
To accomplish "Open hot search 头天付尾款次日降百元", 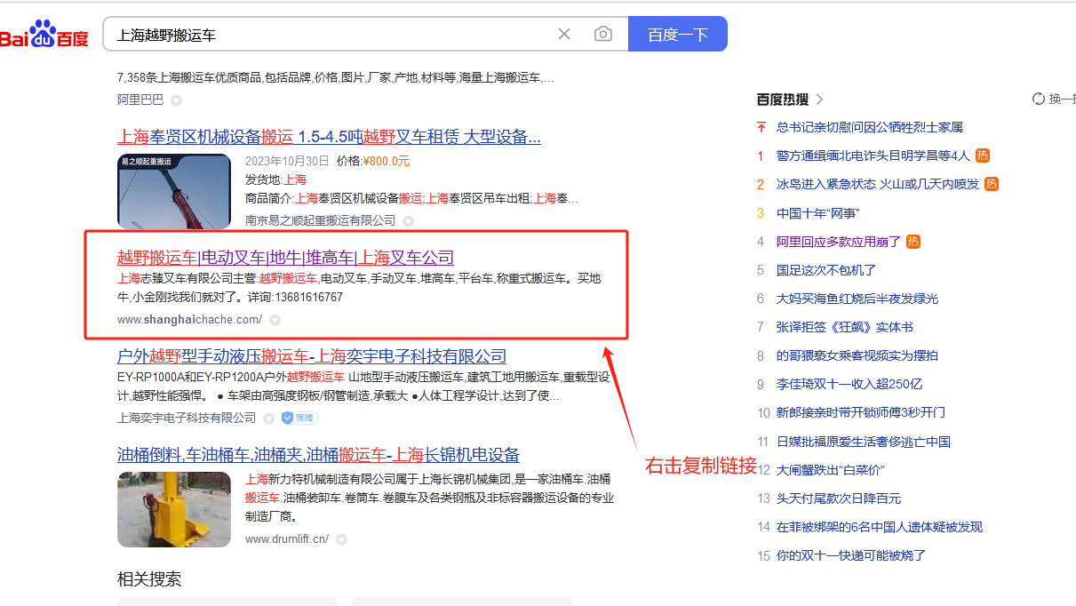I will point(839,498).
